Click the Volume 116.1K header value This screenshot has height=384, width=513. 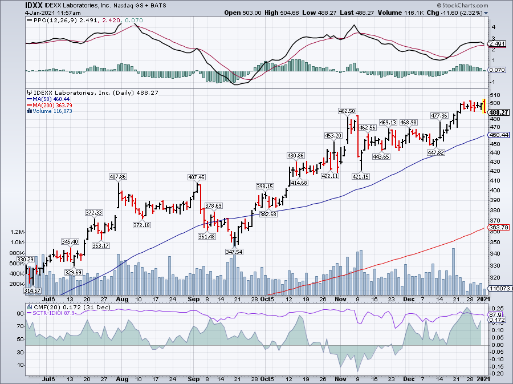[x=401, y=13]
